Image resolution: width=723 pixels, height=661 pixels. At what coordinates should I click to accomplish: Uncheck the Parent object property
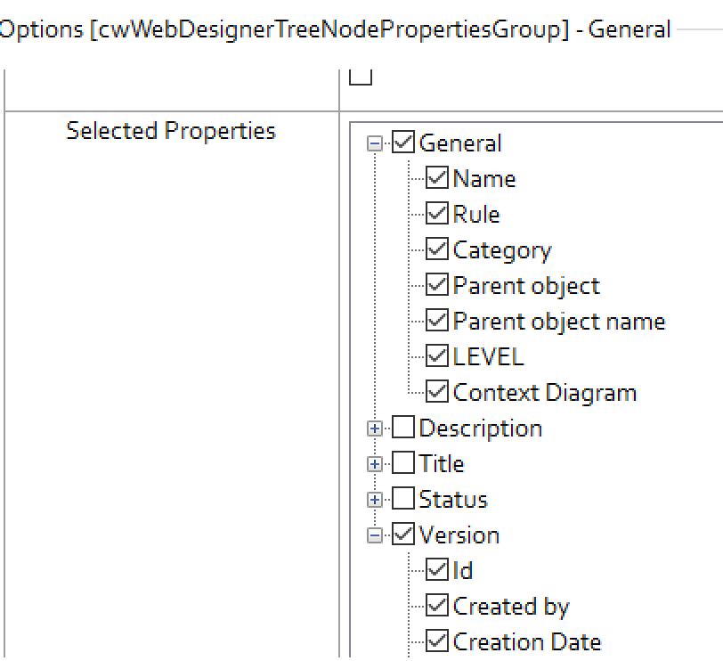[436, 285]
